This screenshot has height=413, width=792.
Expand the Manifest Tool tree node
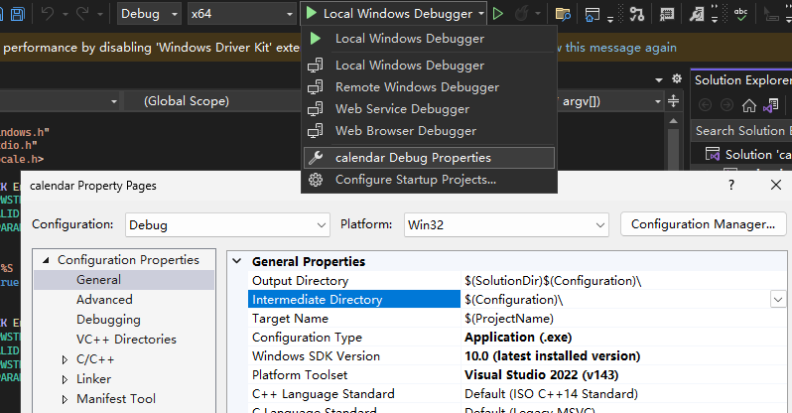pos(65,399)
